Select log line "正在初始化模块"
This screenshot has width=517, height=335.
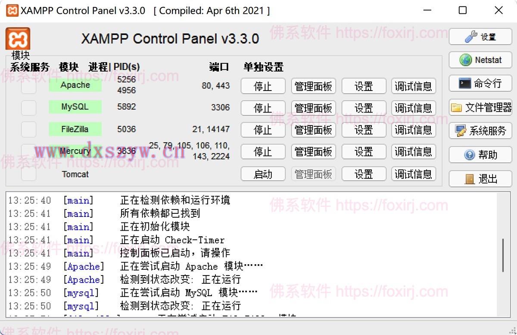pos(155,227)
